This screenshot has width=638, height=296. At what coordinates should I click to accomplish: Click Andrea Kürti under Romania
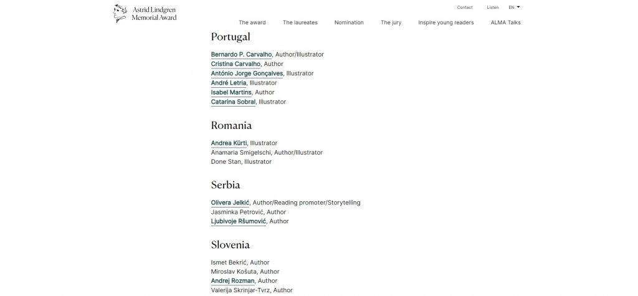tap(229, 143)
